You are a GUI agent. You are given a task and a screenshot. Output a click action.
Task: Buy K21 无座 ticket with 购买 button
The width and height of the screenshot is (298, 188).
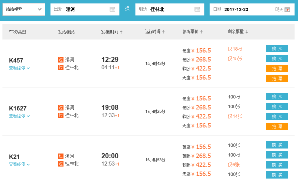pos(277,175)
